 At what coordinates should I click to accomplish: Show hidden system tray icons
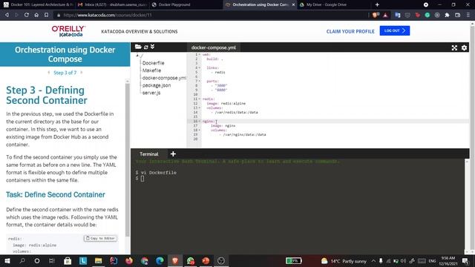pyautogui.click(x=373, y=260)
